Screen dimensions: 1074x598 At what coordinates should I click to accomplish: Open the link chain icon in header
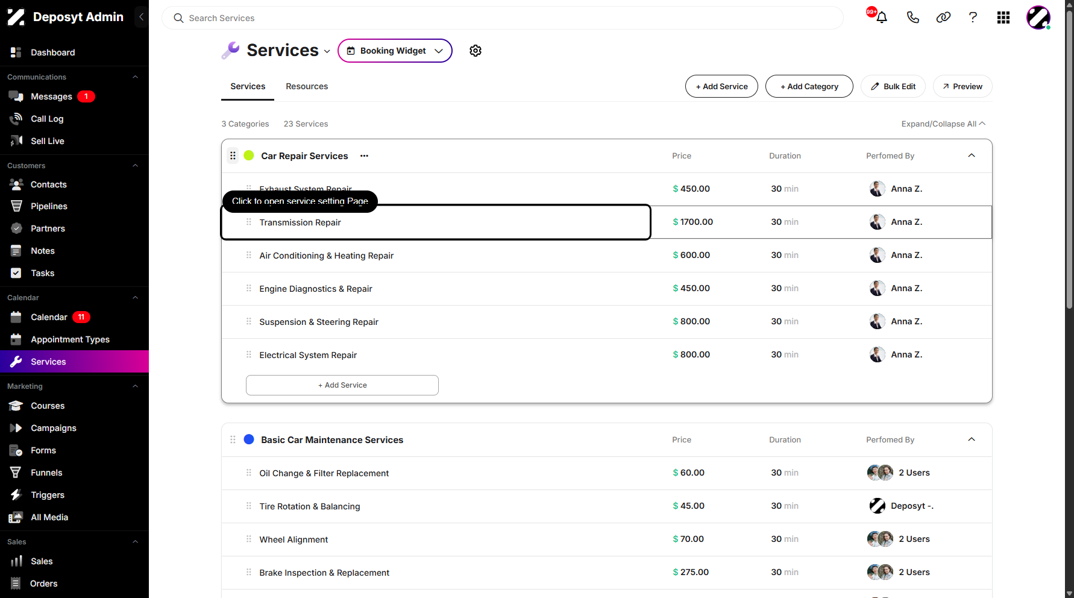(x=943, y=17)
